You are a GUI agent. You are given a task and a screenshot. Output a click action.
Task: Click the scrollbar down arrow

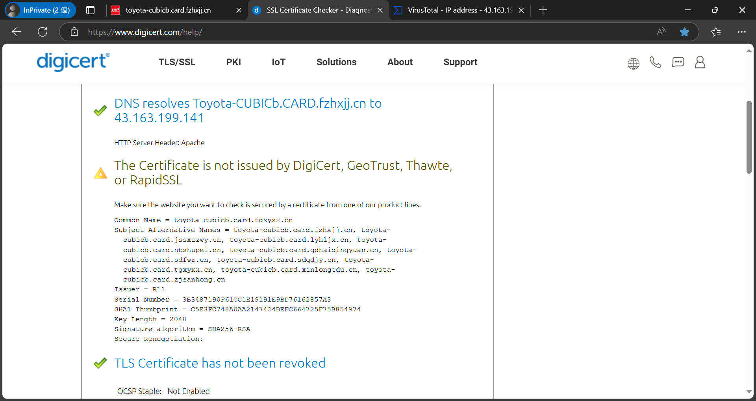749,391
